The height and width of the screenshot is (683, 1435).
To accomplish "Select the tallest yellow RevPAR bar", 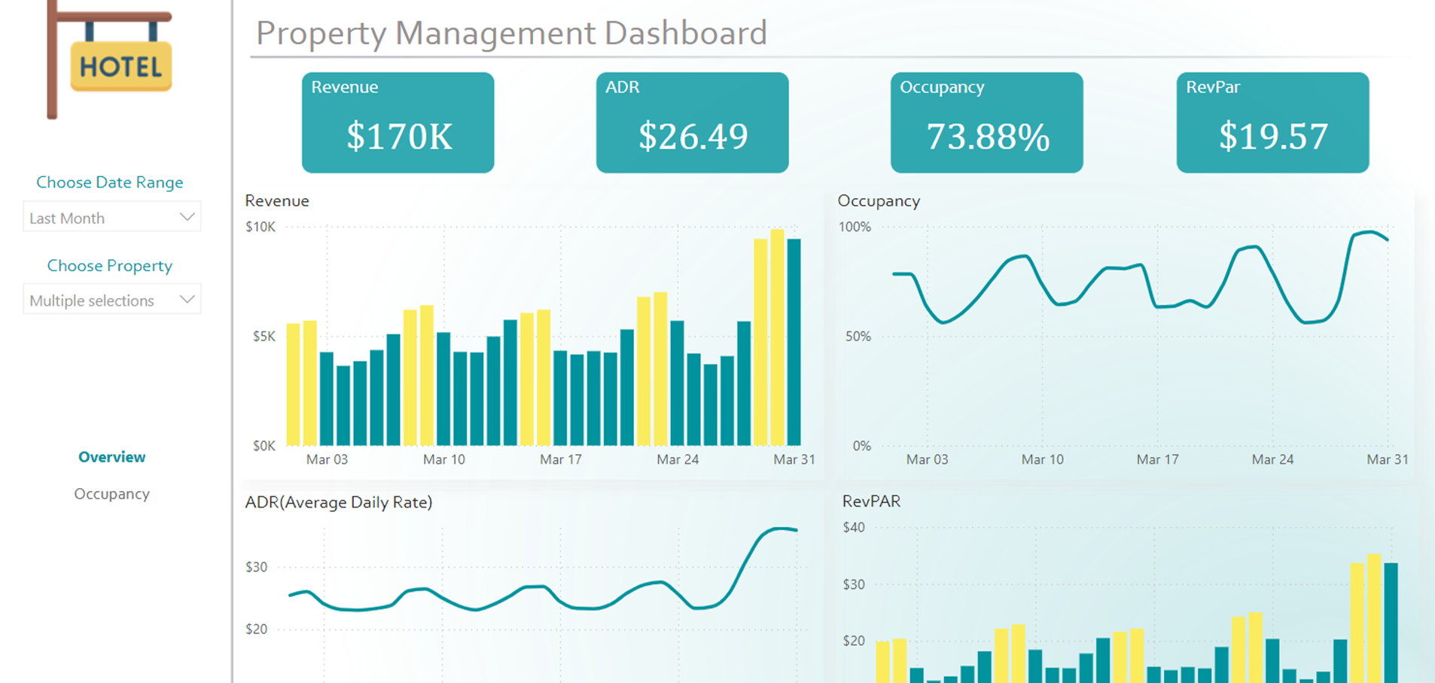I will [1374, 617].
